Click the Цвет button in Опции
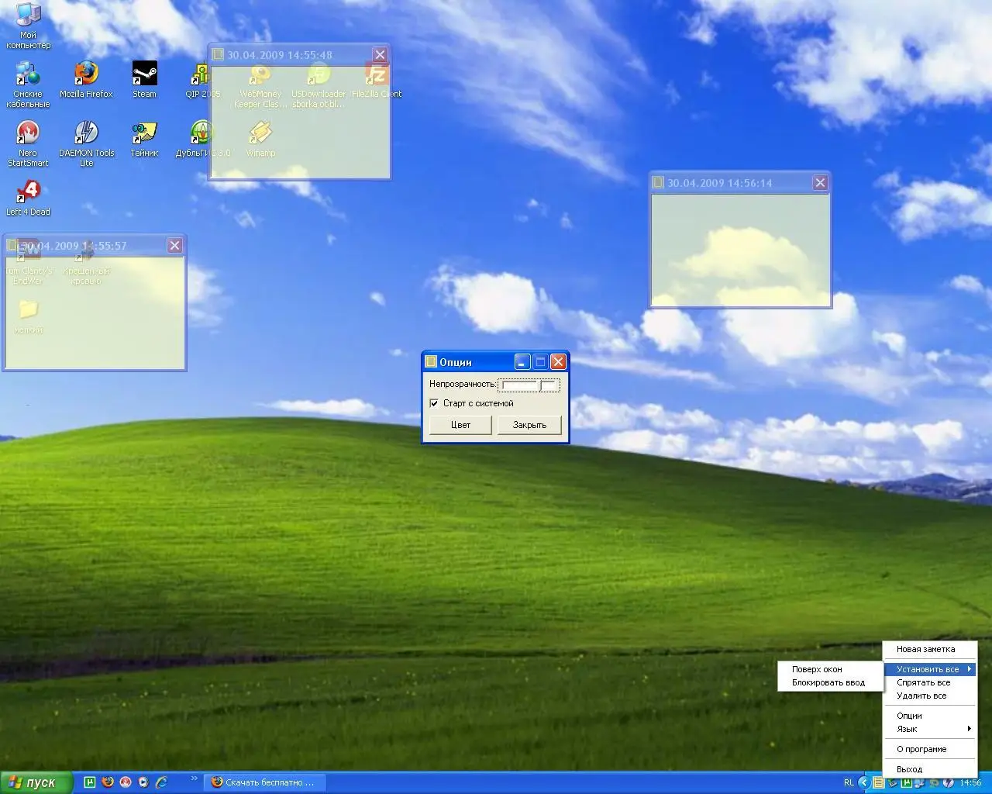Screen dimensions: 992x794 pyautogui.click(x=460, y=425)
